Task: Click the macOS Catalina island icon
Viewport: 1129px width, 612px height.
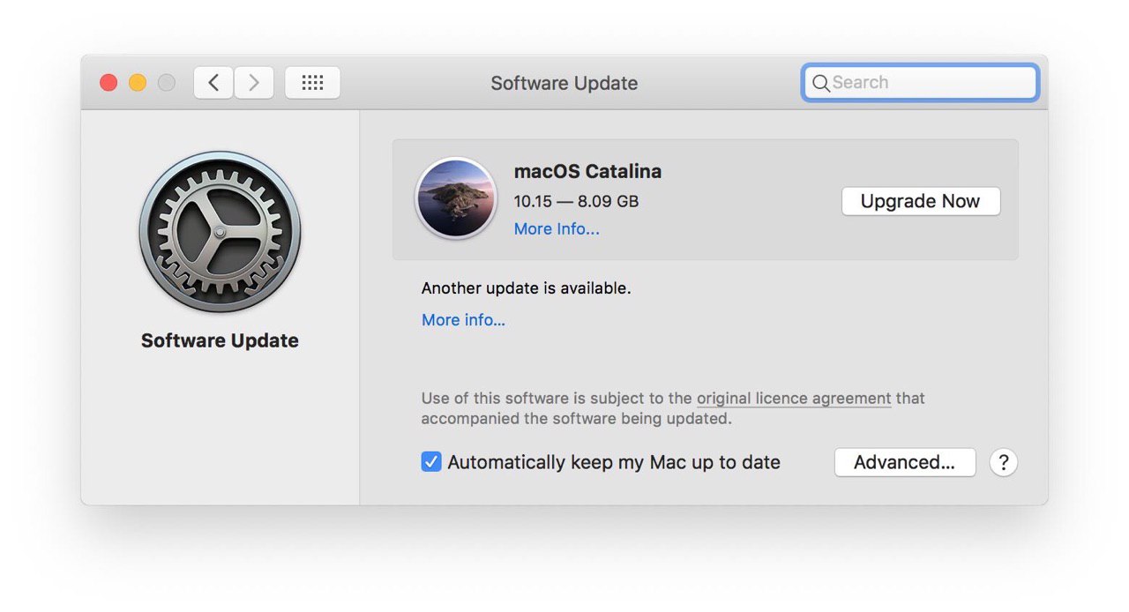Action: click(456, 198)
